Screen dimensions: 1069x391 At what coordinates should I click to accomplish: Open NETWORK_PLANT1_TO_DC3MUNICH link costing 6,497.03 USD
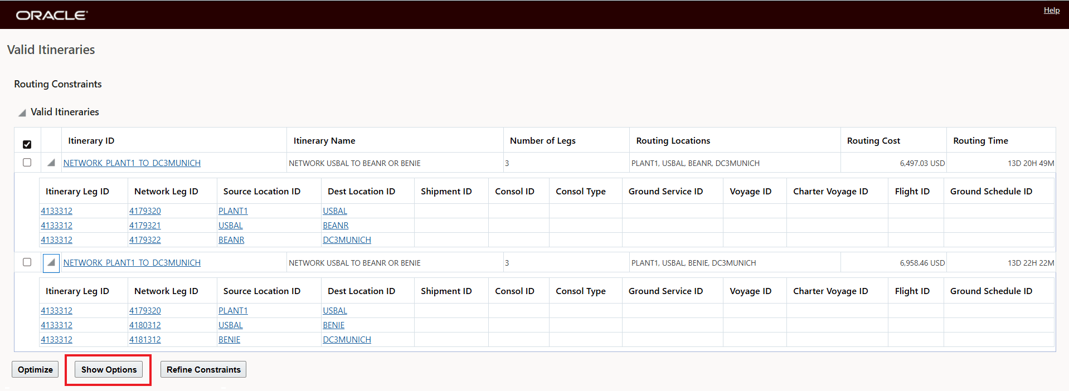pos(132,163)
